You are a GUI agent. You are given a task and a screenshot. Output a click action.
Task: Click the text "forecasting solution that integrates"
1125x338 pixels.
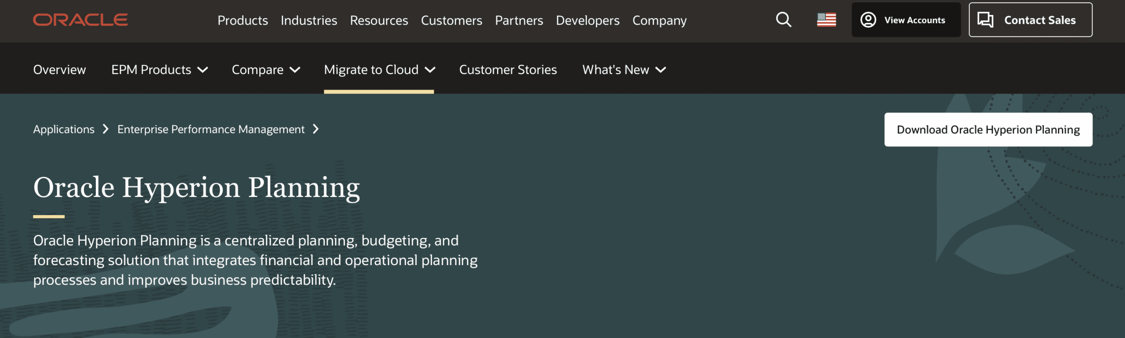145,260
